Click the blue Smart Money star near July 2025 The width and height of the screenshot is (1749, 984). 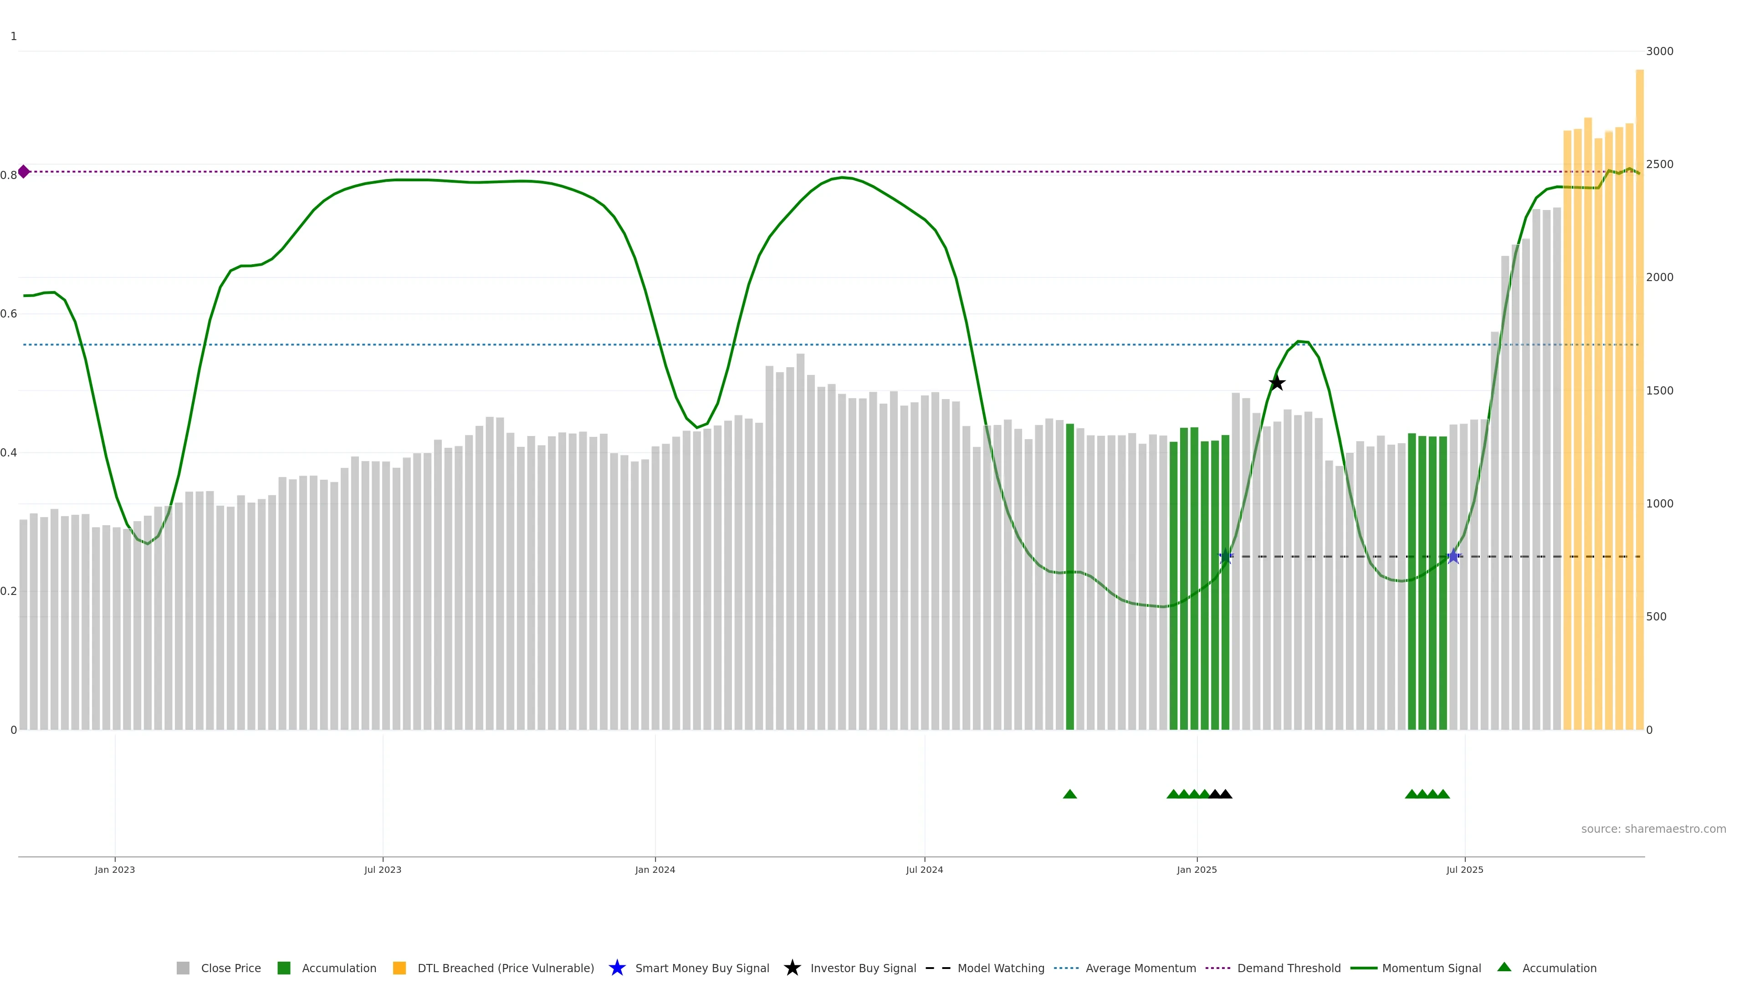click(1453, 556)
